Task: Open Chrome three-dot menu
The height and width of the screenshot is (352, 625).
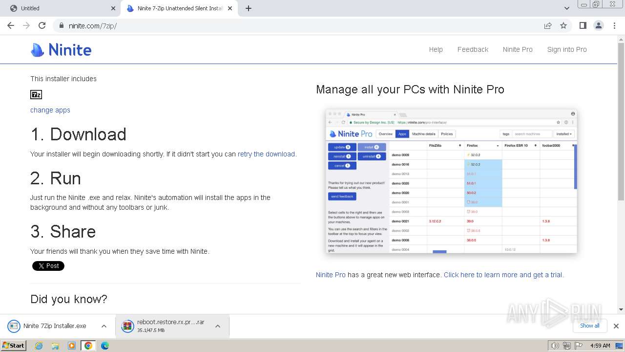Action: [x=615, y=25]
